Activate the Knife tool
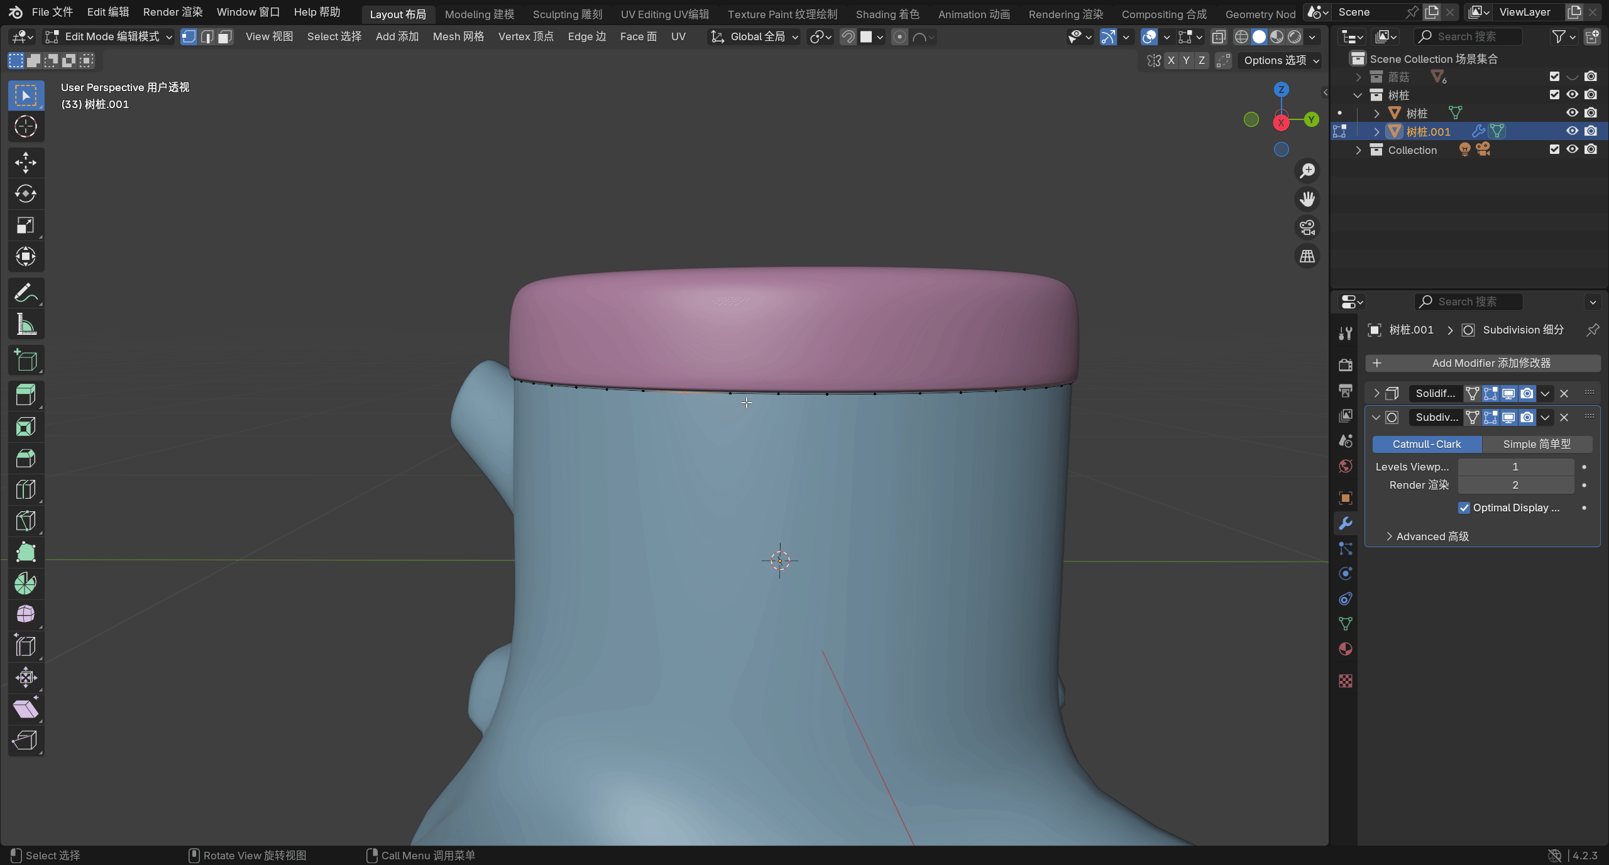This screenshot has width=1609, height=865. [x=26, y=521]
